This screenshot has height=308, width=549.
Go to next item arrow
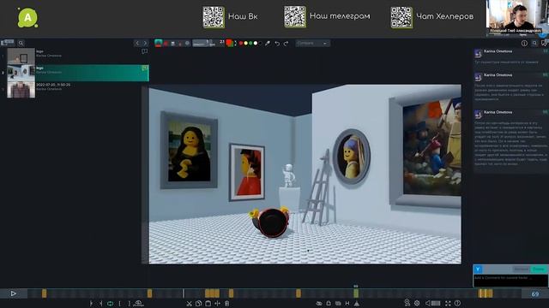[x=145, y=43]
